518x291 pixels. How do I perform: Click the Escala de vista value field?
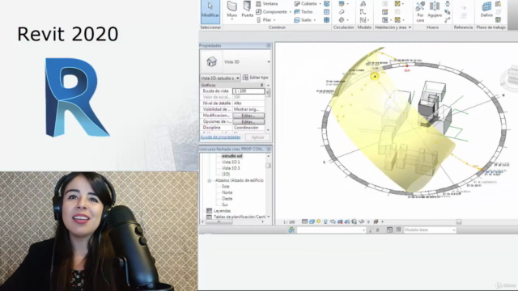point(248,91)
